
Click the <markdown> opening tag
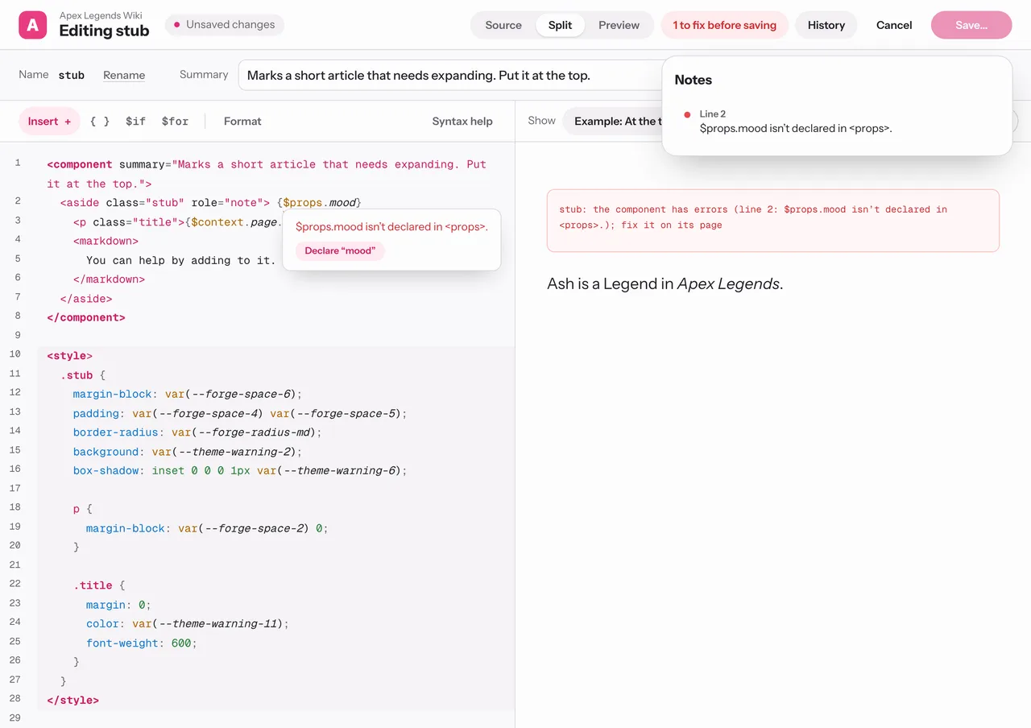click(x=106, y=241)
